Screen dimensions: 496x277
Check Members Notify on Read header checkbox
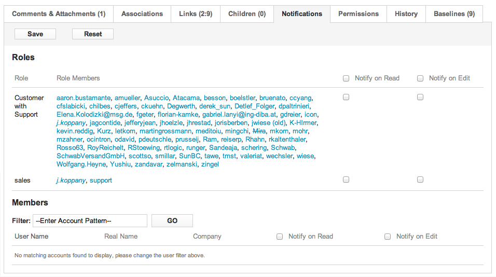[x=280, y=237]
